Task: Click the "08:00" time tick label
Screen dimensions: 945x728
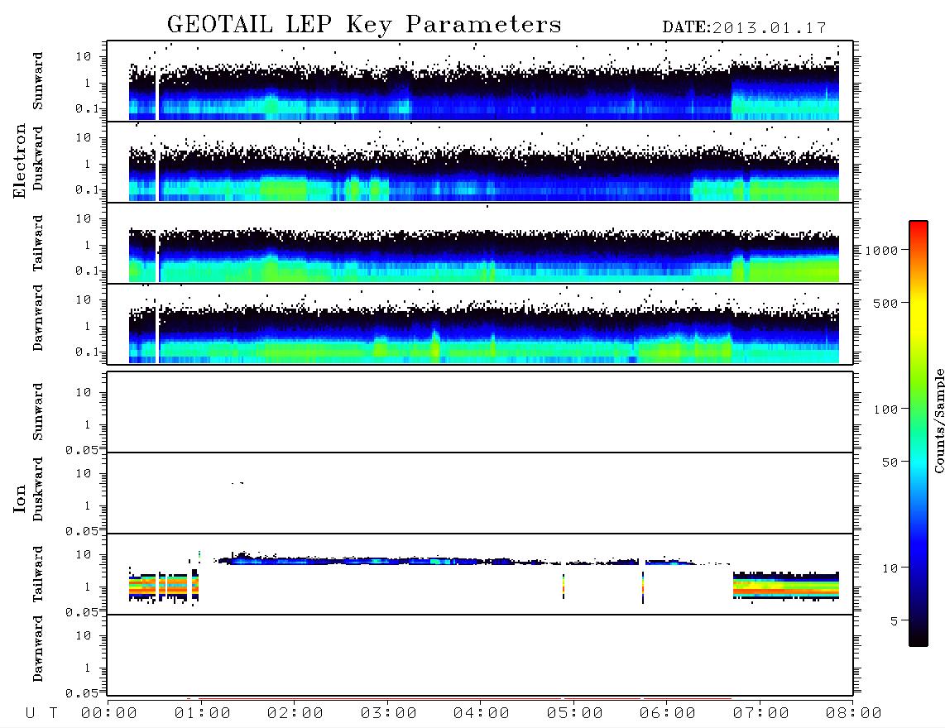Action: (x=853, y=714)
